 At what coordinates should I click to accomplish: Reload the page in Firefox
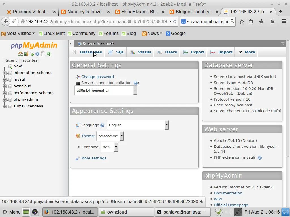pyautogui.click(x=175, y=21)
